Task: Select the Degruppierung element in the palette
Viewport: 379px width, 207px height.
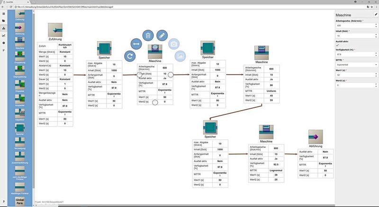Action: (20, 70)
